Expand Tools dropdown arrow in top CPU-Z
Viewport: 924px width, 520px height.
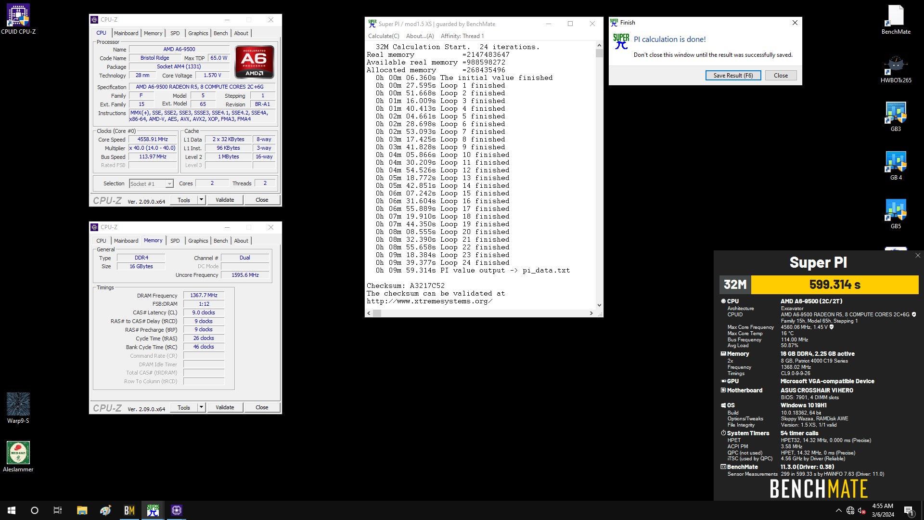(201, 200)
